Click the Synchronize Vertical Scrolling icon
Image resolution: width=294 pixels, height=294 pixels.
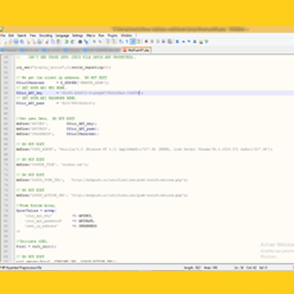108,42
